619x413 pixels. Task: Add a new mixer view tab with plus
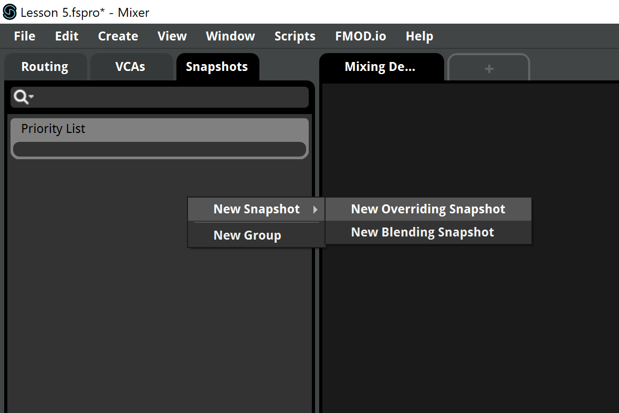(489, 68)
